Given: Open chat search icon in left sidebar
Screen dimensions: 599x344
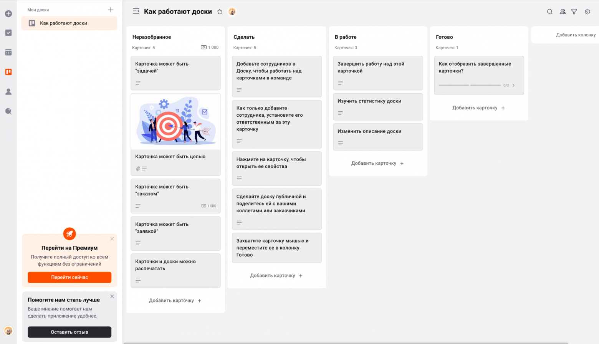Looking at the screenshot, I should [8, 111].
